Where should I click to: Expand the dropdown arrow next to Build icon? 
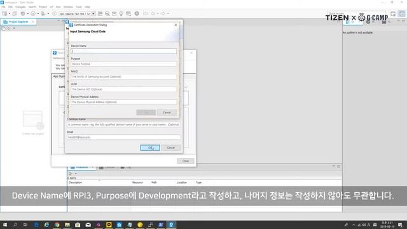(28, 13)
